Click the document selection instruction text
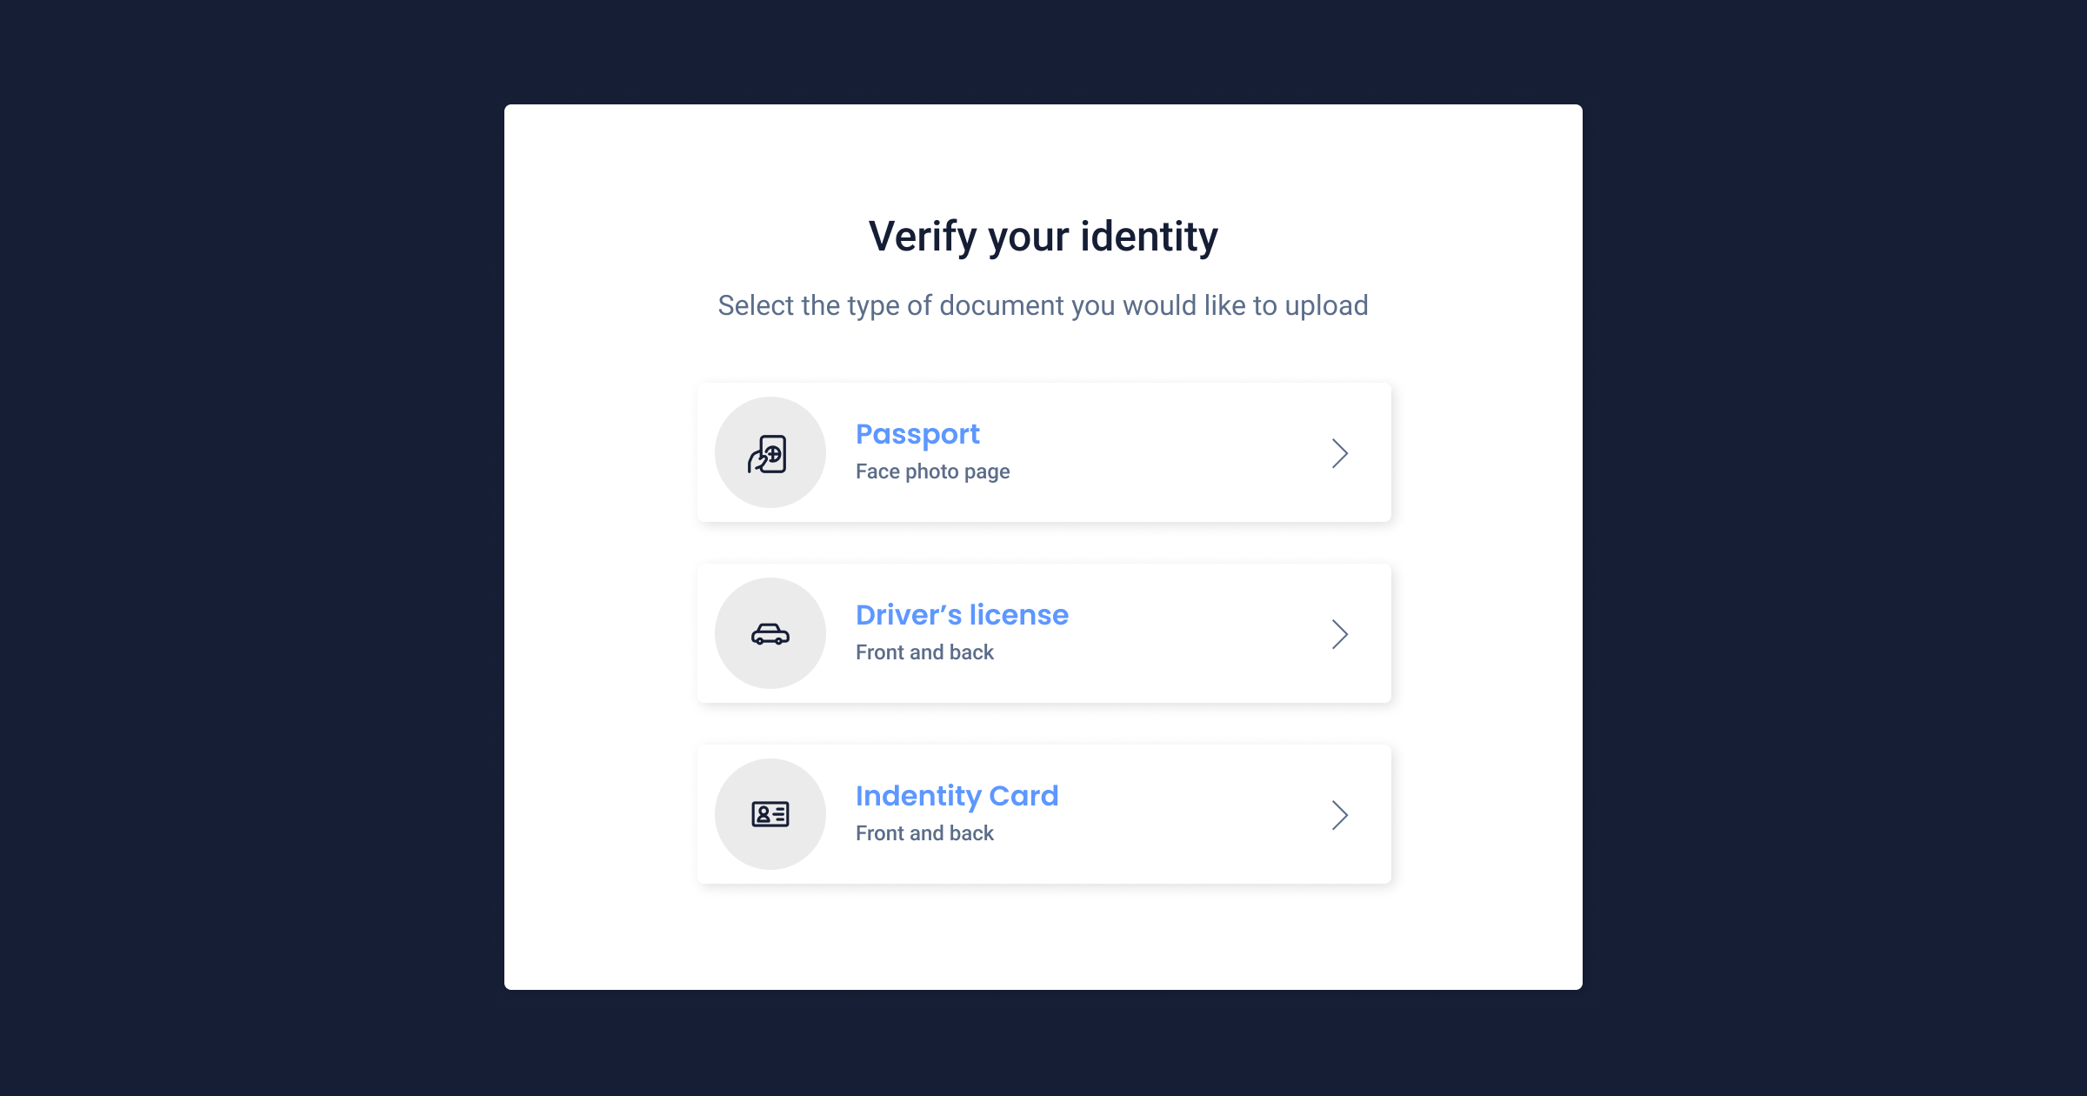This screenshot has width=2087, height=1096. 1043,305
